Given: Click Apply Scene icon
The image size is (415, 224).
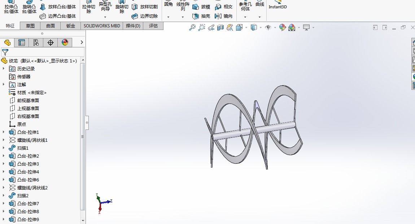Looking at the screenshot, I should (292, 27).
